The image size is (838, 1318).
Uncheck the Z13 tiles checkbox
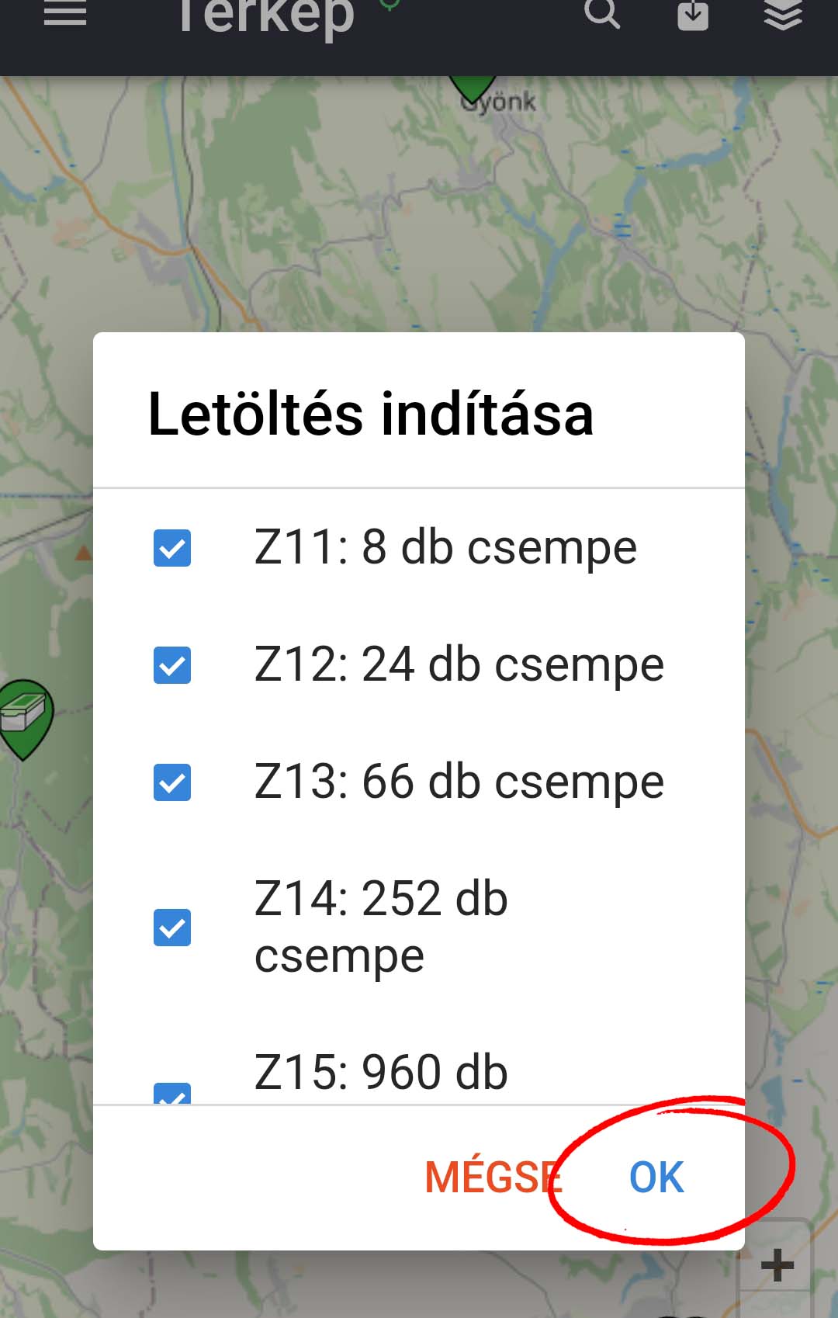(172, 782)
